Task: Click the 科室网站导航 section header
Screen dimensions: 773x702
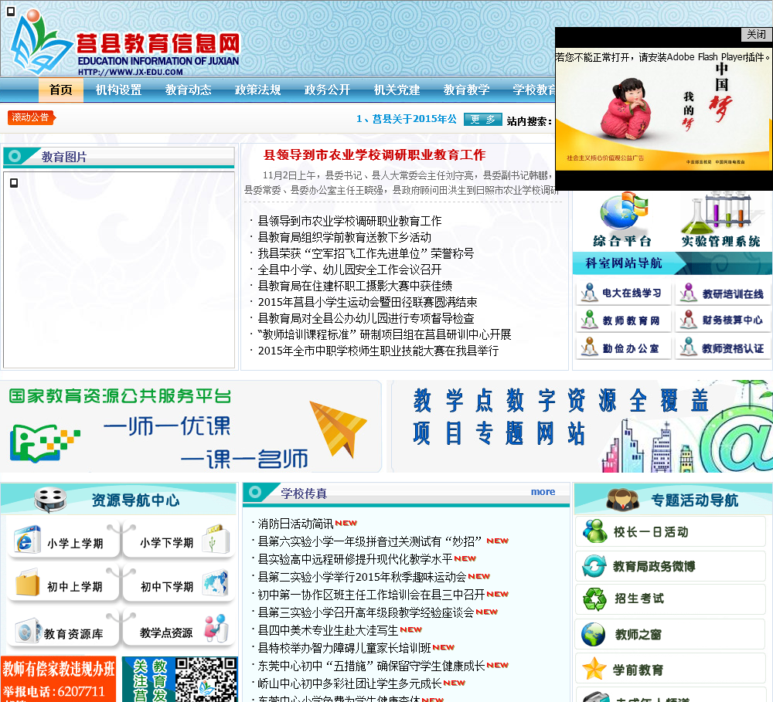Action: pyautogui.click(x=672, y=263)
